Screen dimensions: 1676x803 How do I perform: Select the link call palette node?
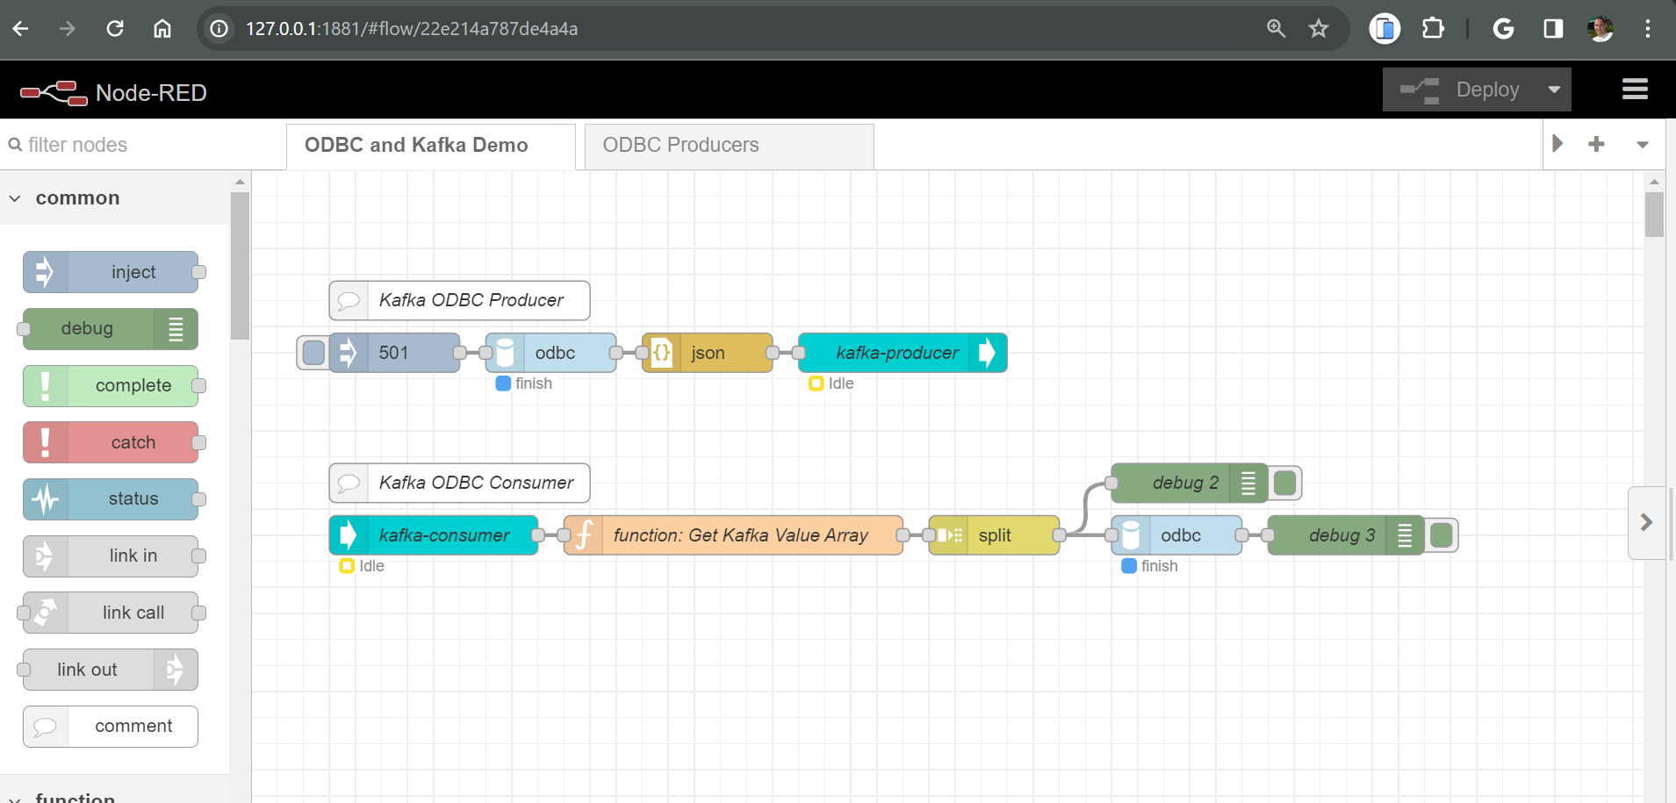[x=111, y=613]
